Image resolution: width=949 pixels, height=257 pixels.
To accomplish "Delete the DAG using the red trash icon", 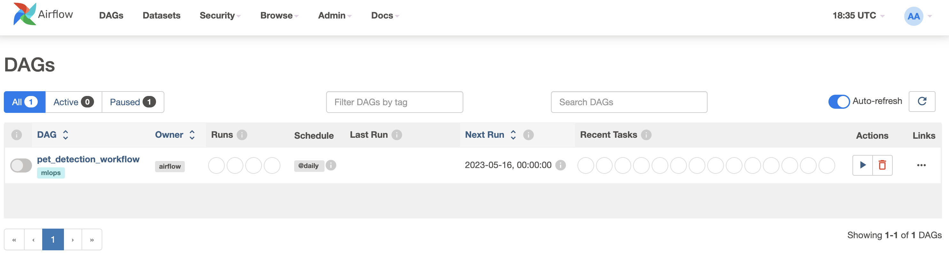I will pyautogui.click(x=882, y=165).
